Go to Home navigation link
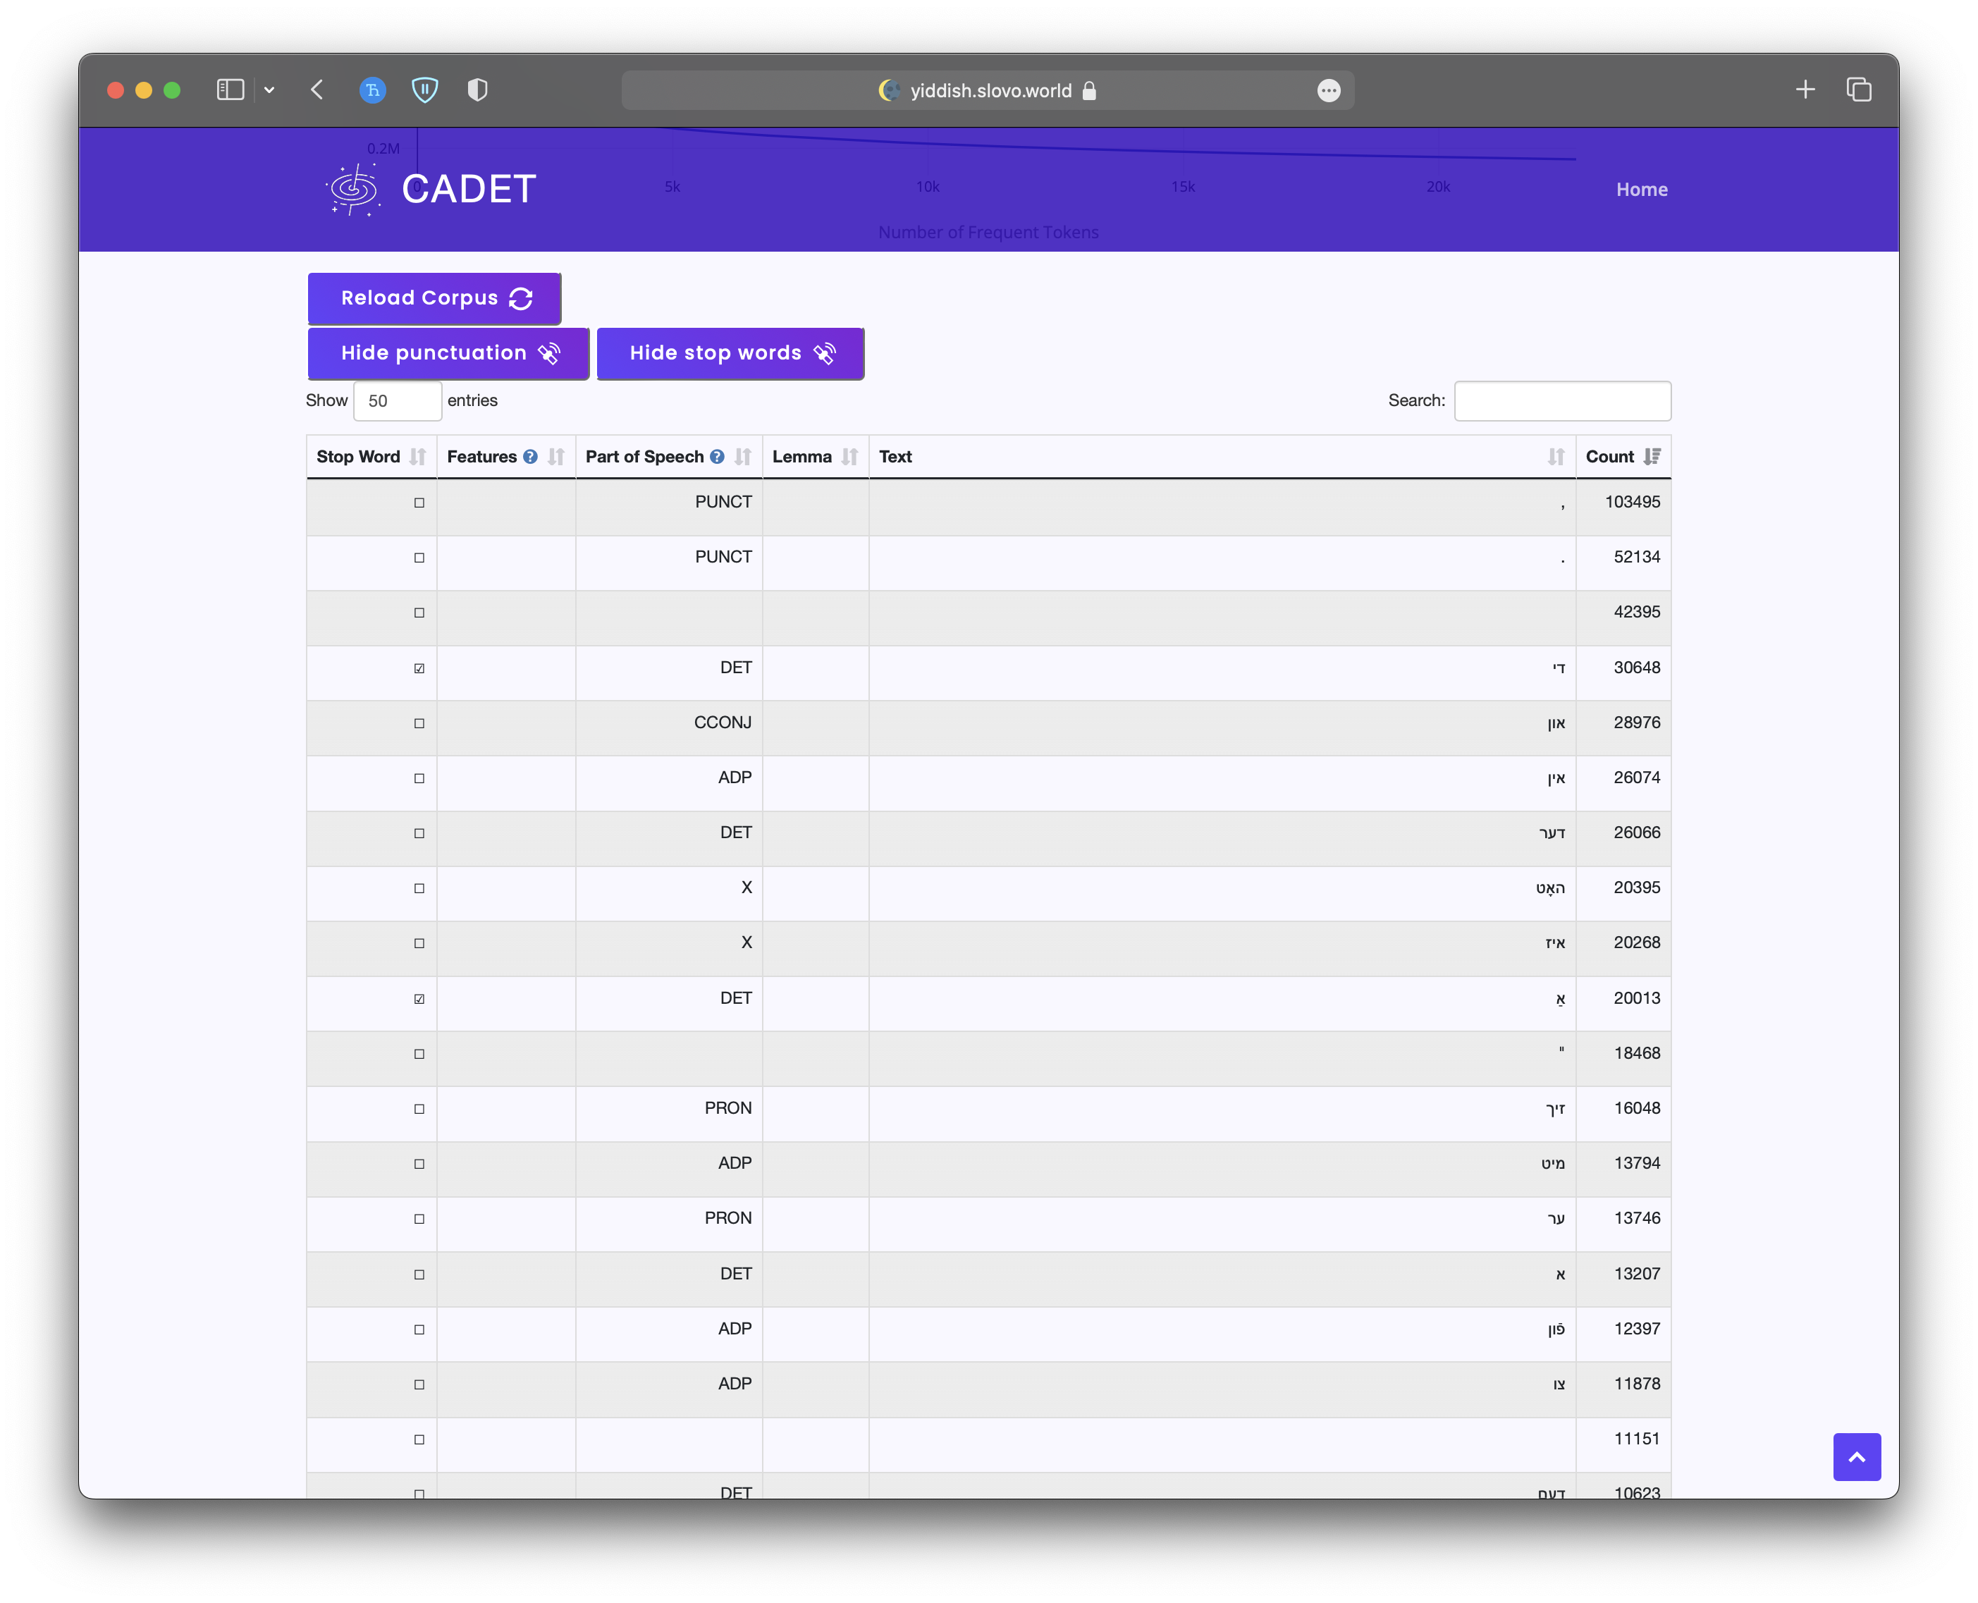 (x=1641, y=190)
